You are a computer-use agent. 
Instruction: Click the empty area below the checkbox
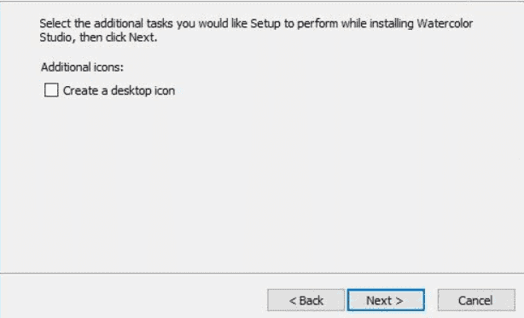click(260, 183)
